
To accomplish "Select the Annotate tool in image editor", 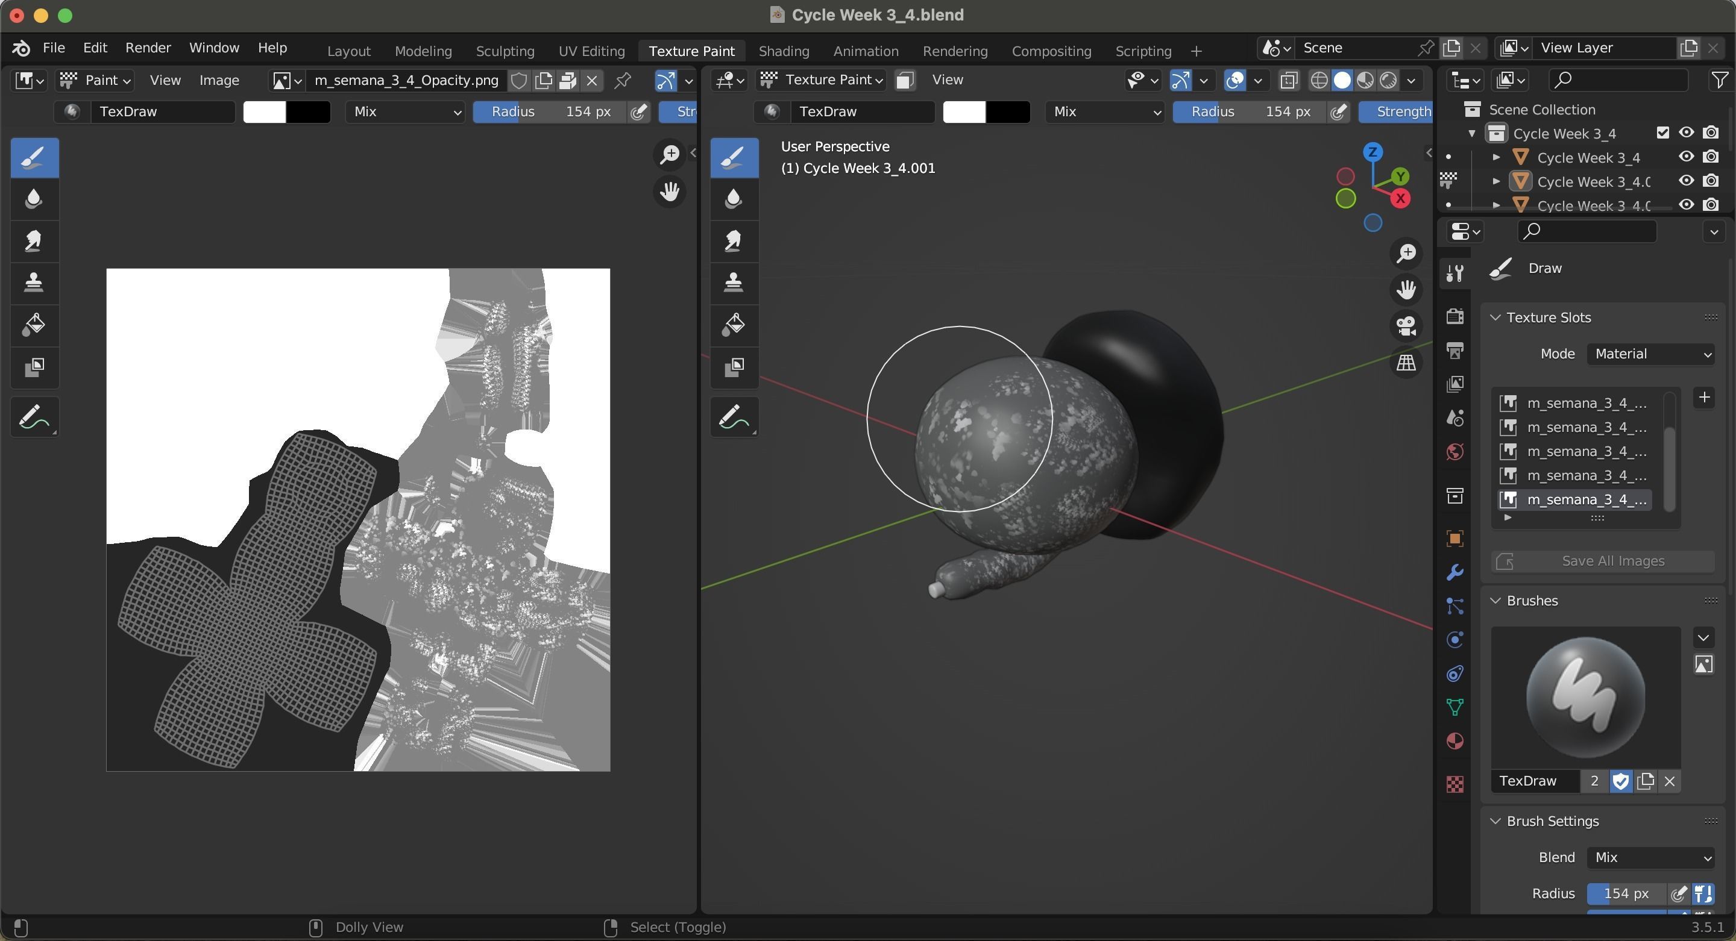I will [34, 417].
